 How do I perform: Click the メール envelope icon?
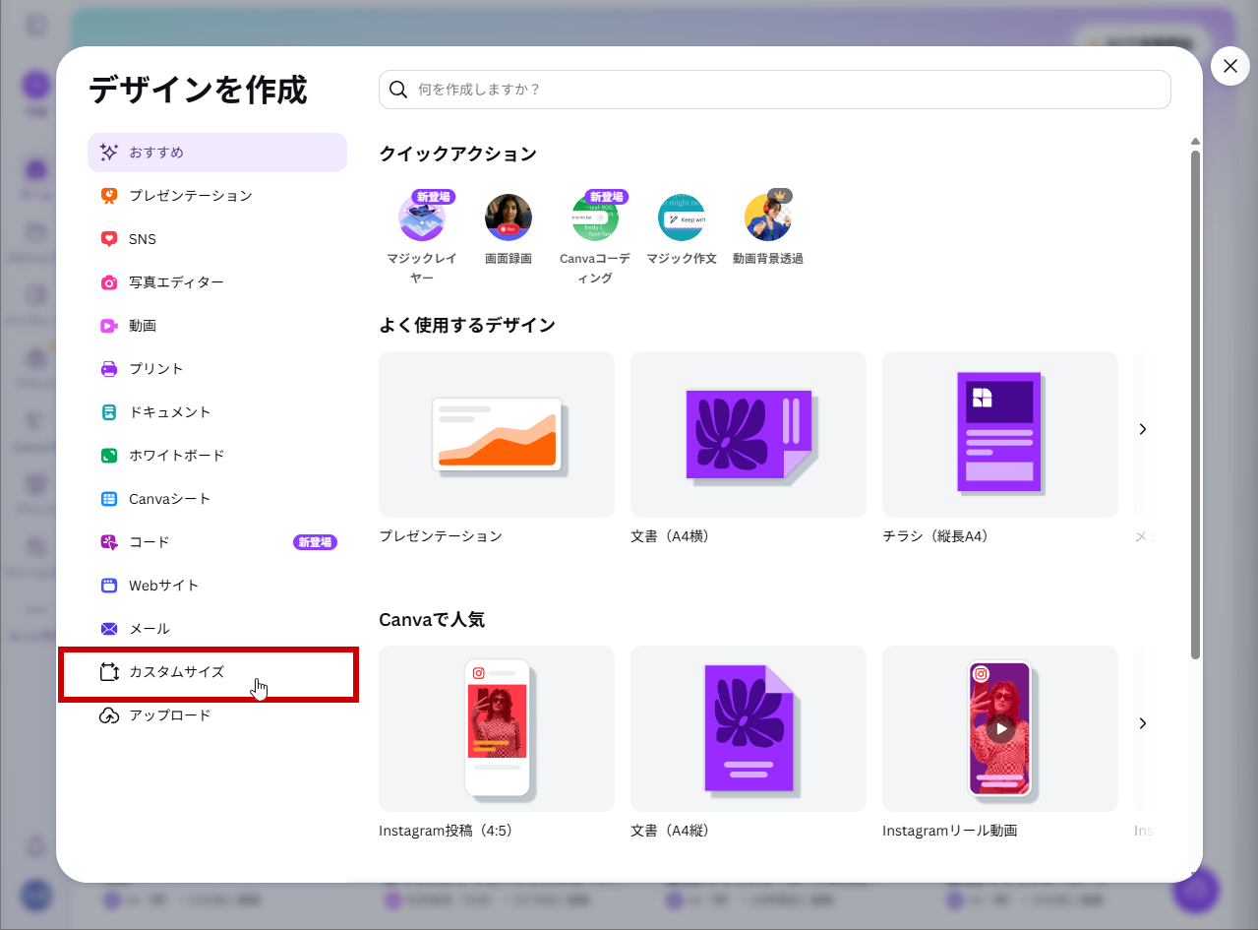pos(109,629)
